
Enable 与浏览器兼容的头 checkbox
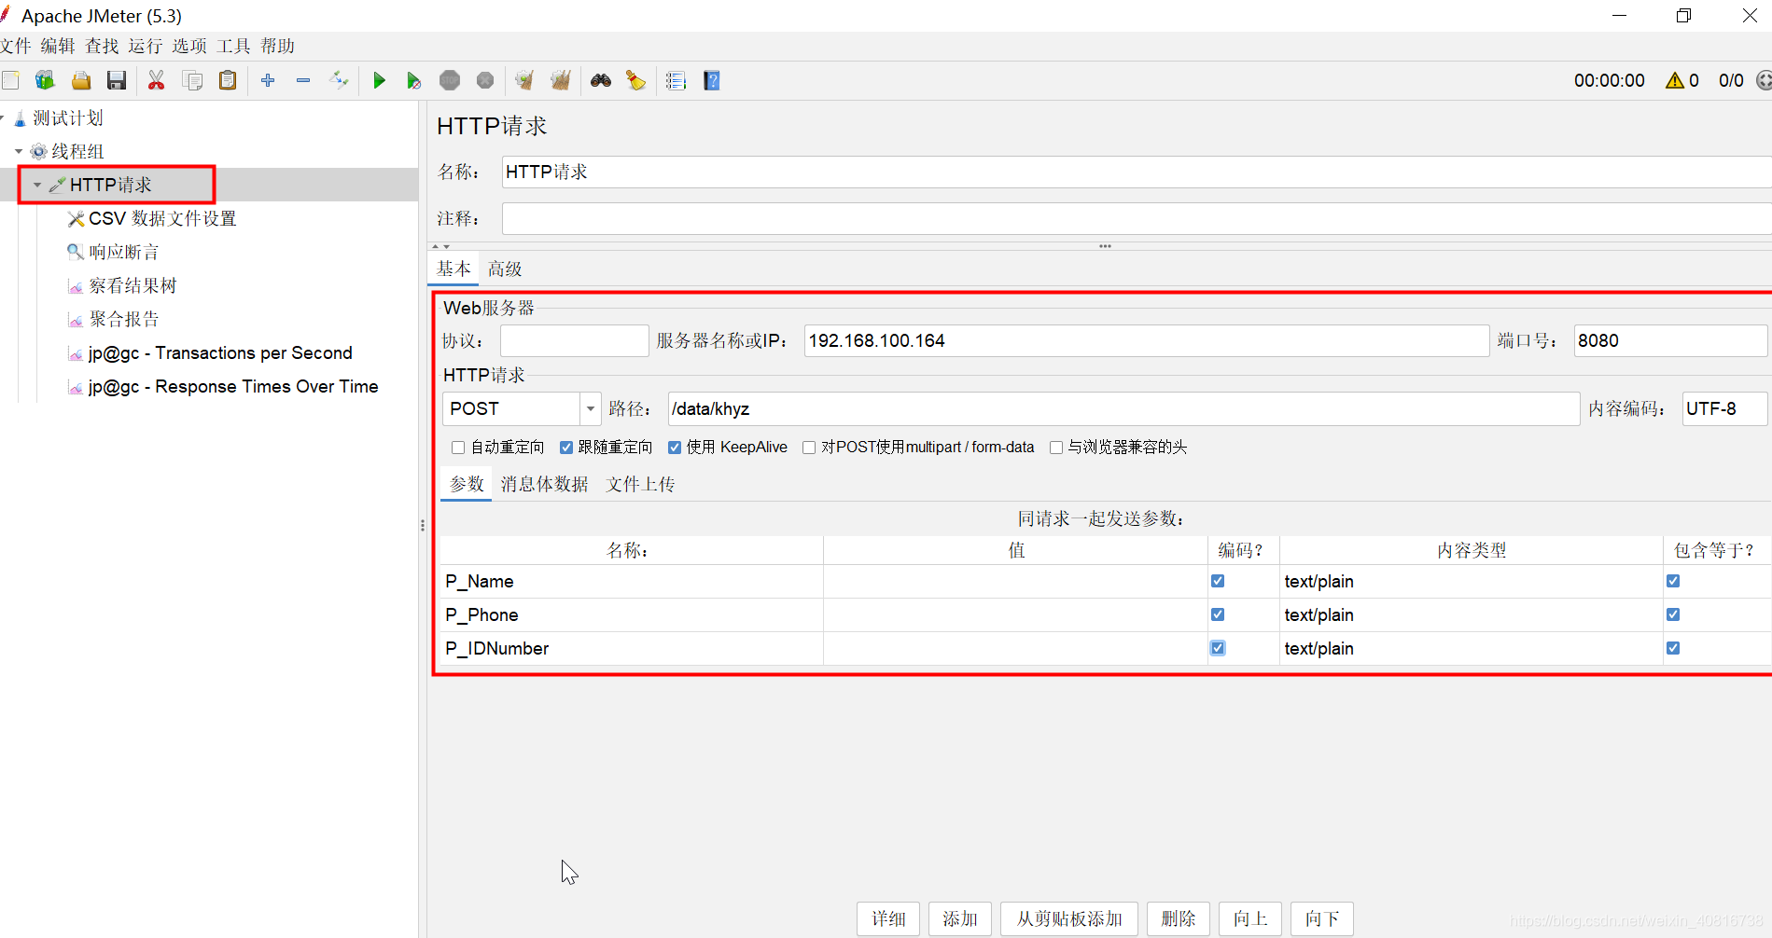(x=1056, y=448)
